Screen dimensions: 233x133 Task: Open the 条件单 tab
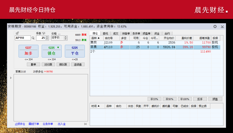click(136, 33)
